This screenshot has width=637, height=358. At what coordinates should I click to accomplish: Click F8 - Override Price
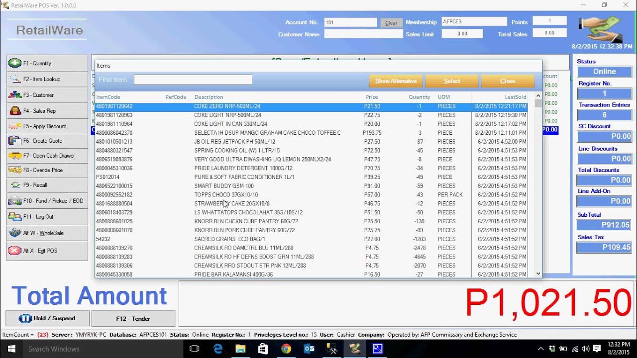tap(47, 170)
